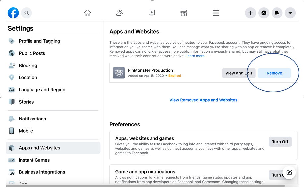The height and width of the screenshot is (191, 304).
Task: Open Marketplace storefront icon
Action: click(x=184, y=13)
